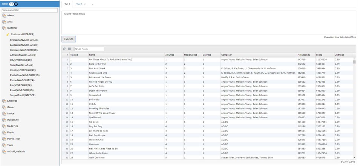Close Tab 2
The height and width of the screenshot is (166, 358).
pyautogui.click(x=85, y=4)
